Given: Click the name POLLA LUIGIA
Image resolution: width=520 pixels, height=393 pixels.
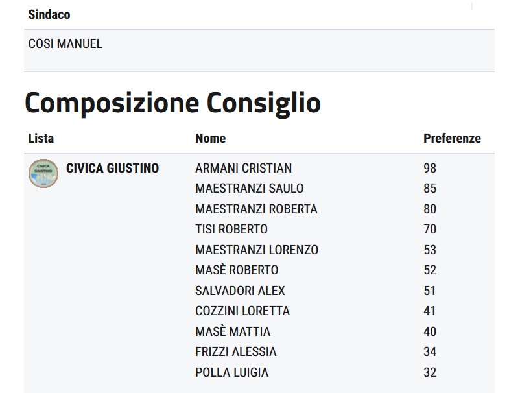Looking at the screenshot, I should point(231,372).
